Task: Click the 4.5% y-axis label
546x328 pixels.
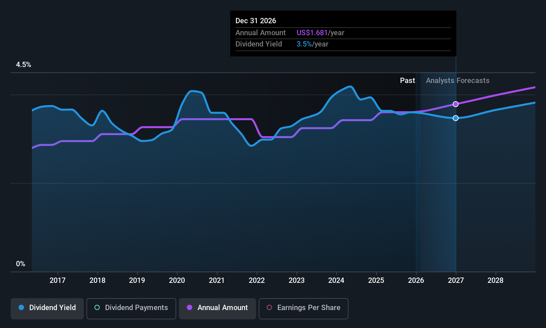Action: tap(24, 65)
